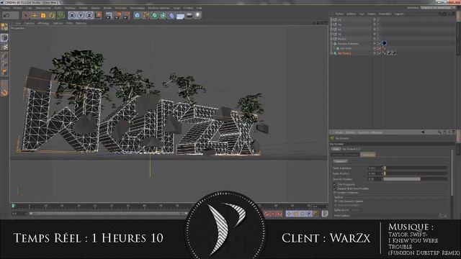This screenshot has width=461, height=259.
Task: Switch to the highlighted third attribute tab
Action: point(368,155)
